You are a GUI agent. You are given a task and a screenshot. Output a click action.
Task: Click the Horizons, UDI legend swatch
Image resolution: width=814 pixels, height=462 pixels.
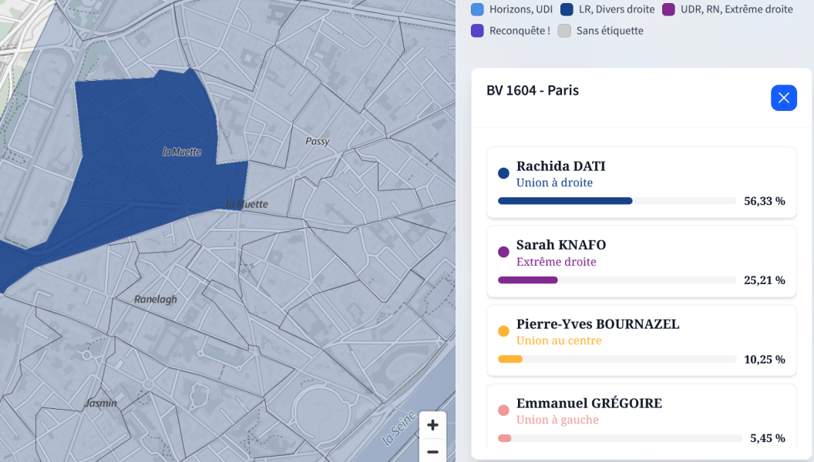[x=477, y=9]
